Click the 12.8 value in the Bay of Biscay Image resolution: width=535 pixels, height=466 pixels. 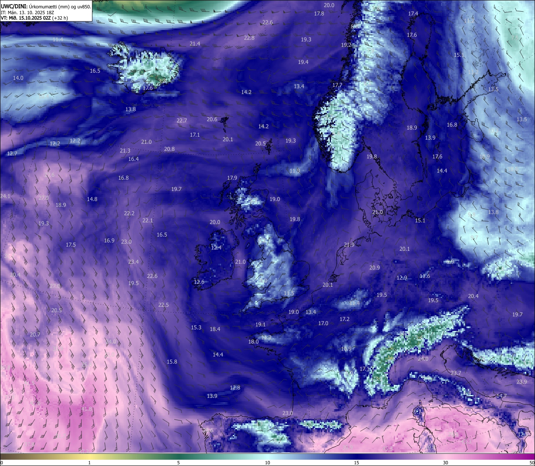(x=235, y=388)
